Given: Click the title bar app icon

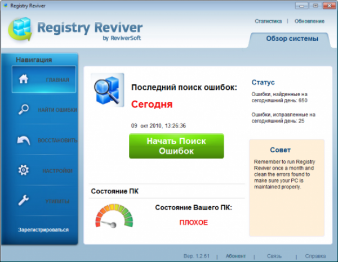Looking at the screenshot, I should [6, 6].
